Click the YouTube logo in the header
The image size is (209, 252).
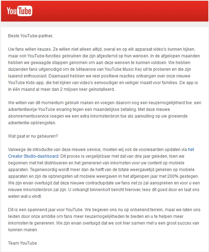coord(19,11)
